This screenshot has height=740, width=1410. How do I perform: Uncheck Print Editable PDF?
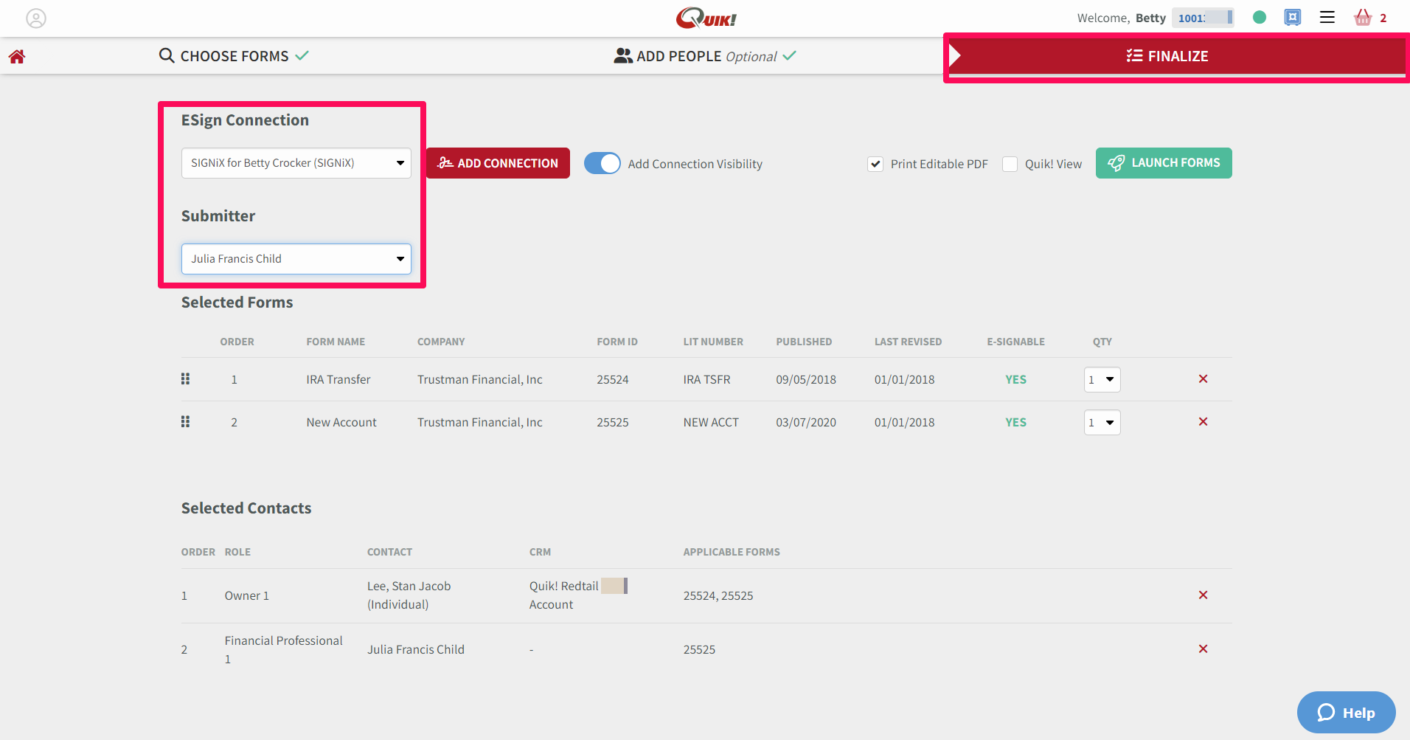point(875,164)
